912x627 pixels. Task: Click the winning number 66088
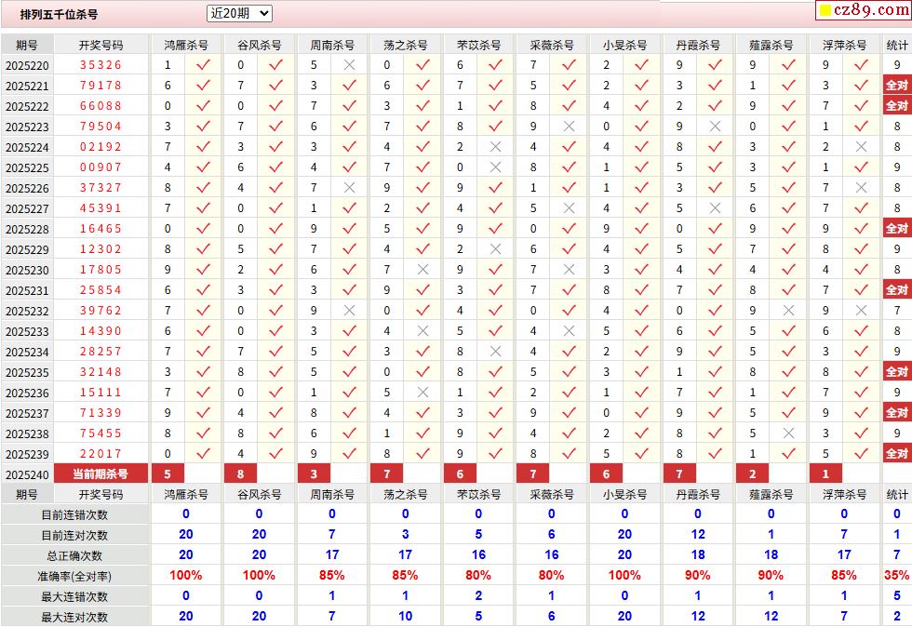pos(101,106)
